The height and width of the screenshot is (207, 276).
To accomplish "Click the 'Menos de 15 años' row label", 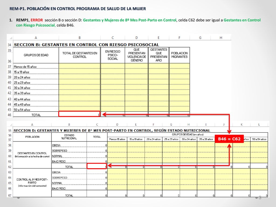I will [25, 67].
